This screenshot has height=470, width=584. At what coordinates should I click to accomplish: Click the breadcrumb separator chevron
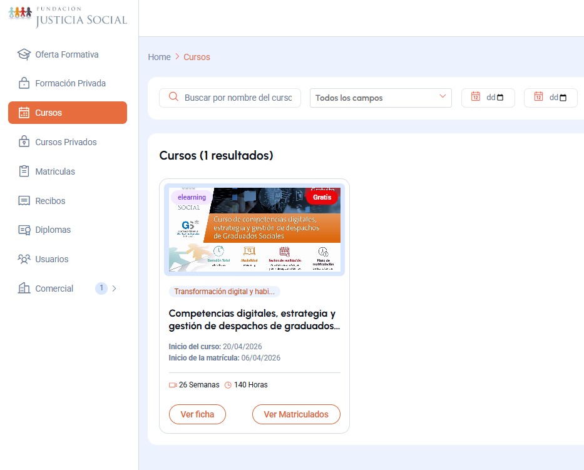point(177,56)
